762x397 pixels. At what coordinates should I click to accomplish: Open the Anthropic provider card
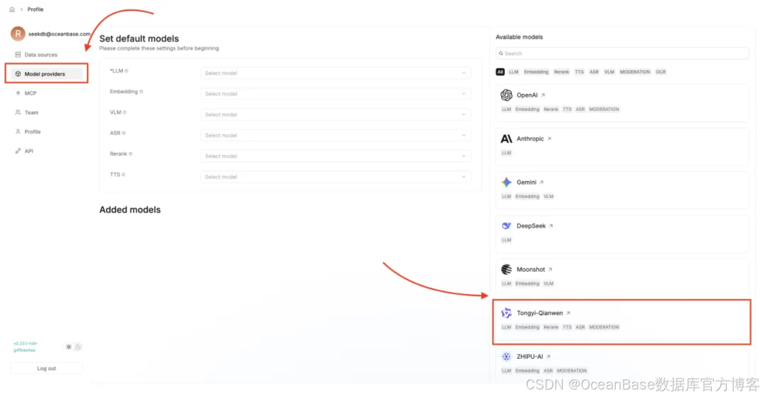coord(622,147)
